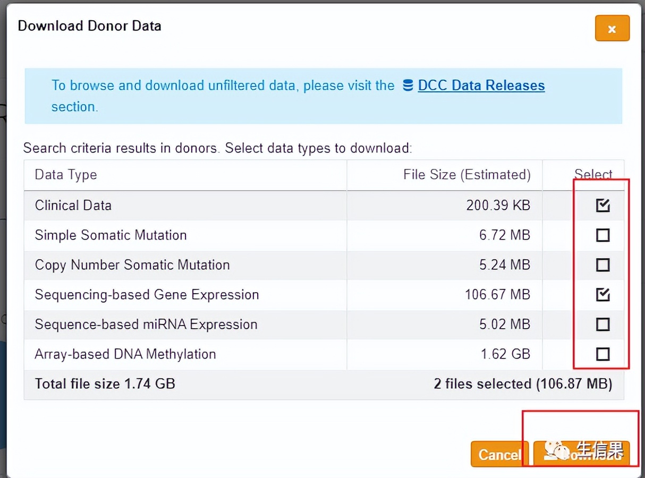Tick the Copy Number Somatic Mutation checkbox
645x478 pixels.
602,265
